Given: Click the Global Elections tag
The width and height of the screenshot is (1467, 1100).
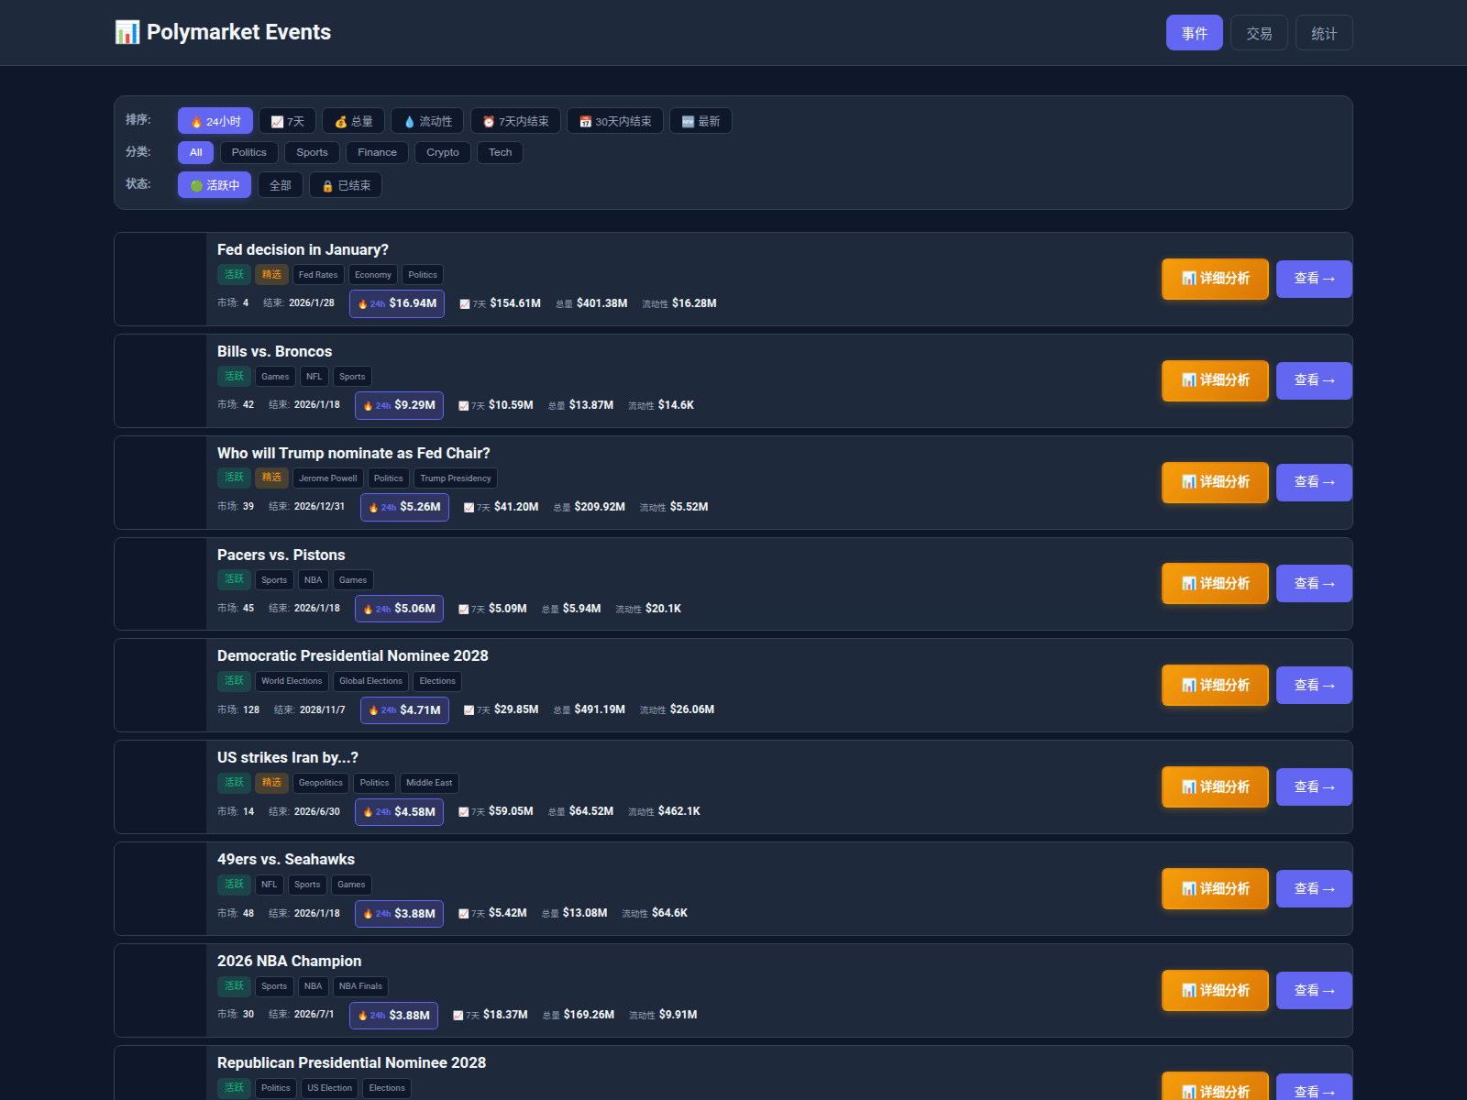Looking at the screenshot, I should tap(370, 681).
